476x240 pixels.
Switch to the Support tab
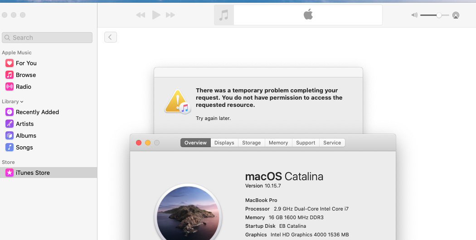[x=306, y=143]
